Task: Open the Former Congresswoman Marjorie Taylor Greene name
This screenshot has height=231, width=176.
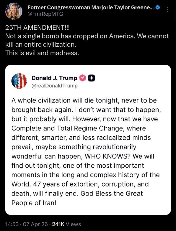Action: 90,8
